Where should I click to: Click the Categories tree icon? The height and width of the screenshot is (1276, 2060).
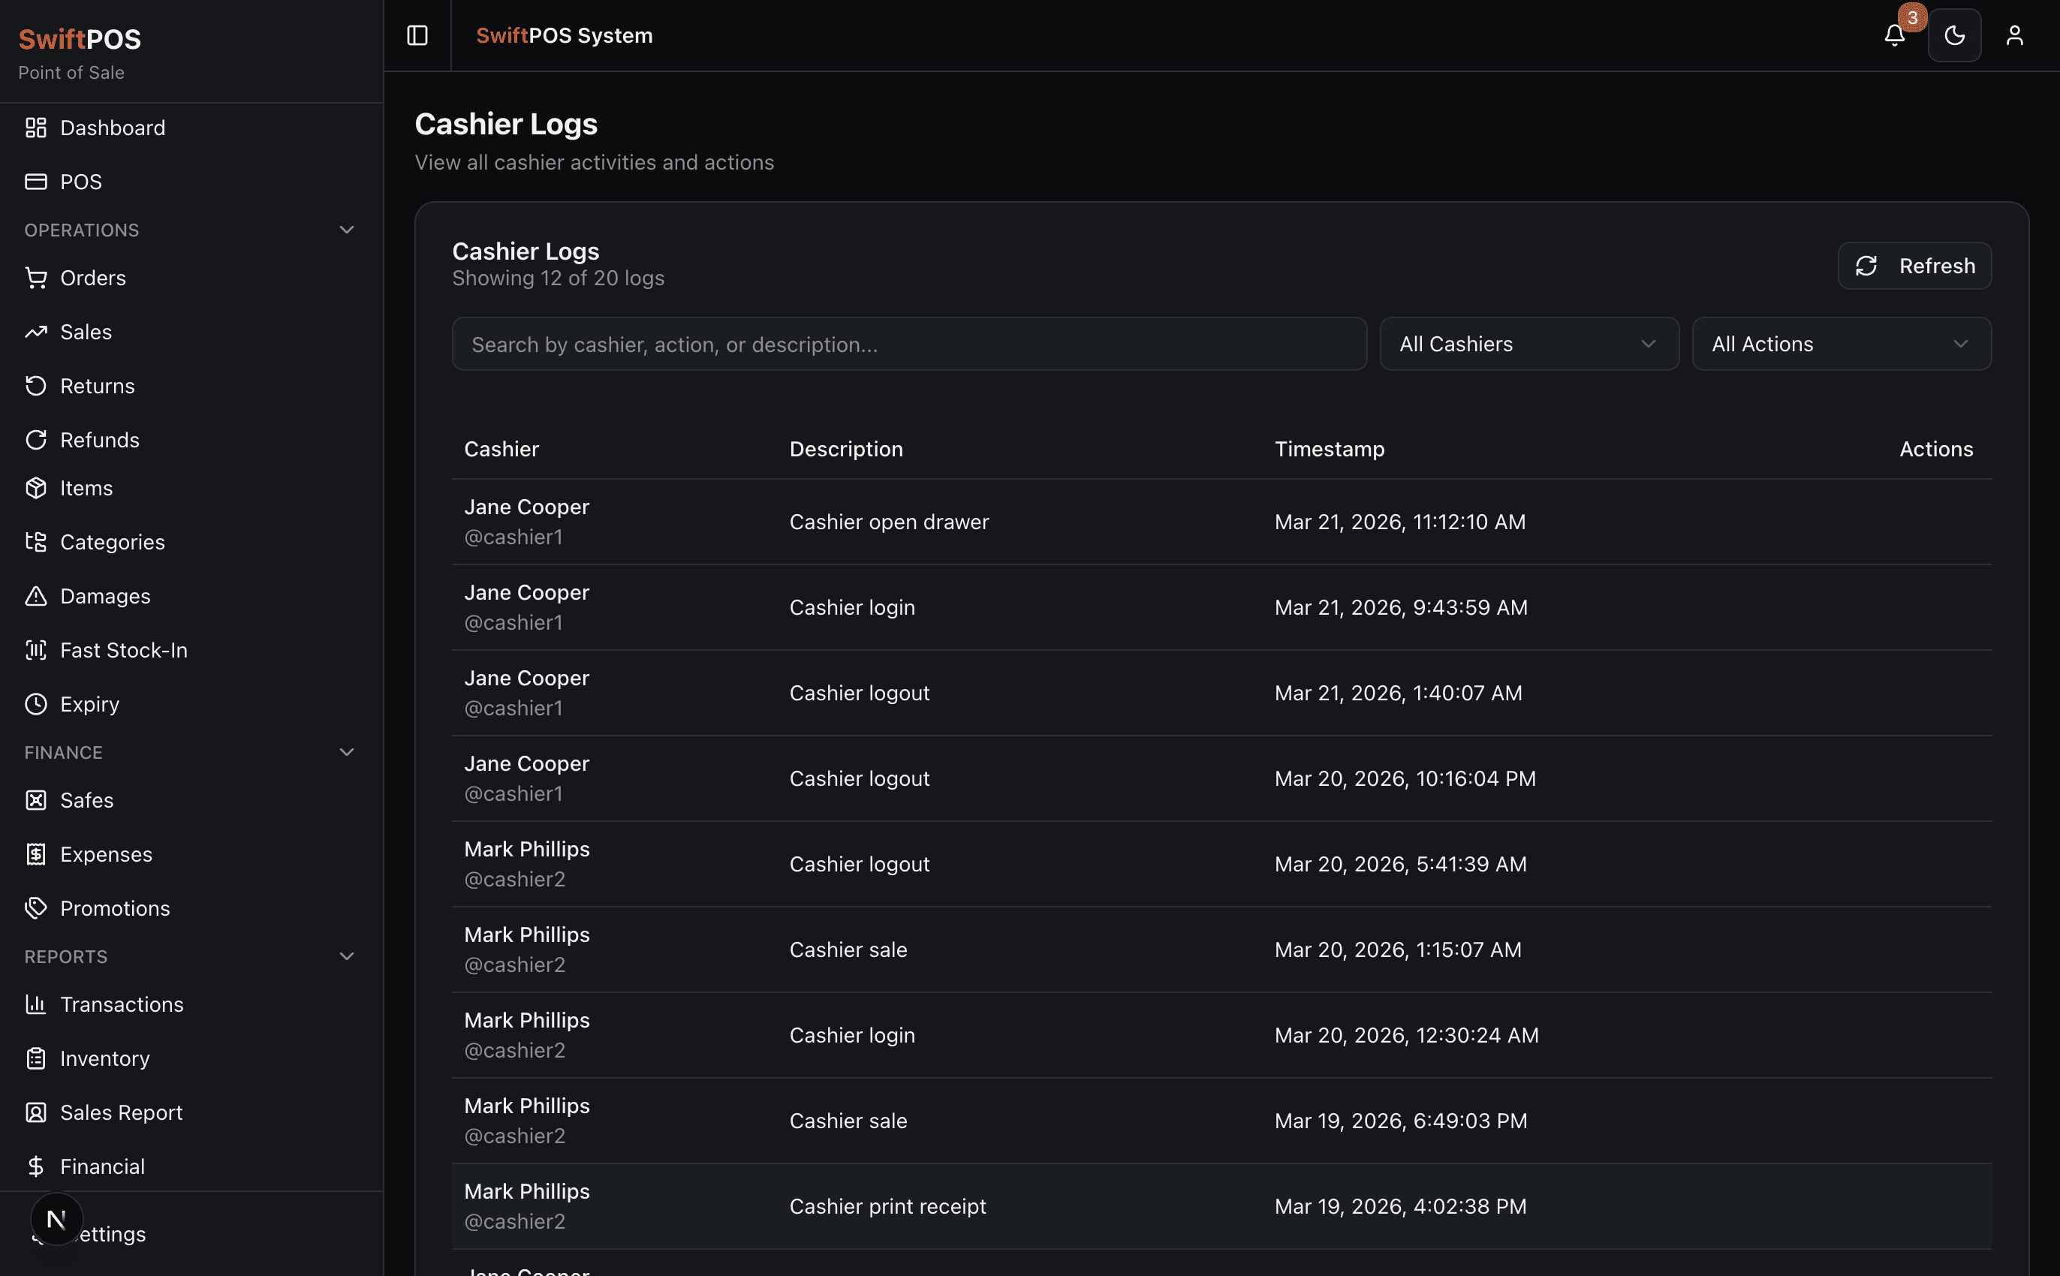point(35,542)
